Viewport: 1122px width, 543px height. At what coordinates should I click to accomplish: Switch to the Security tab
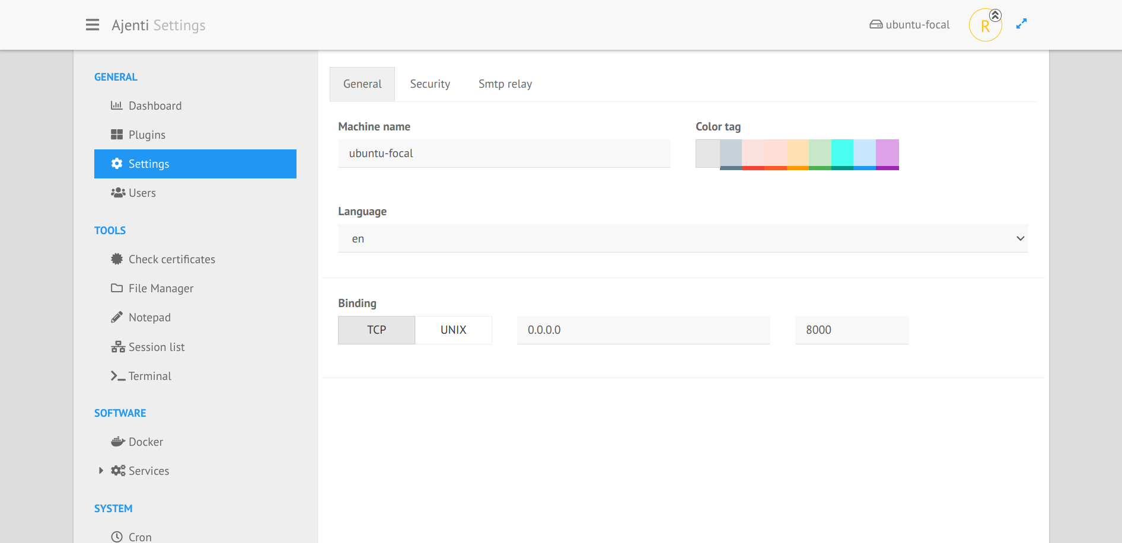tap(430, 84)
